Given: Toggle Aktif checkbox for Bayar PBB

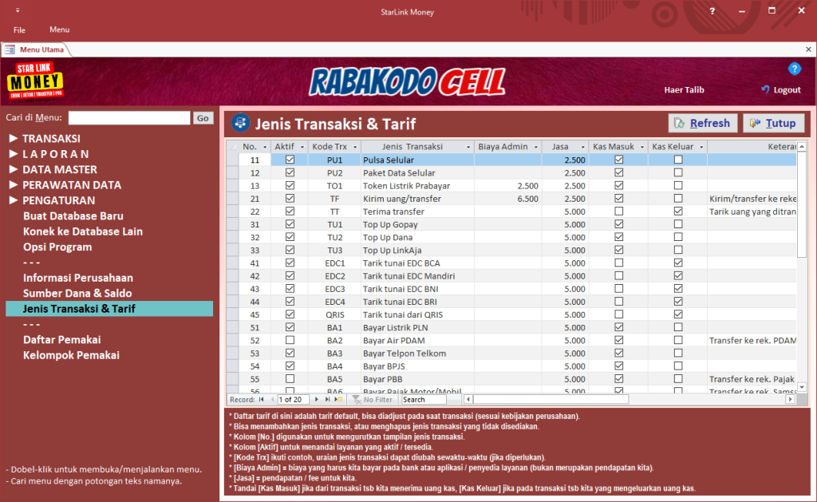Looking at the screenshot, I should (x=290, y=378).
